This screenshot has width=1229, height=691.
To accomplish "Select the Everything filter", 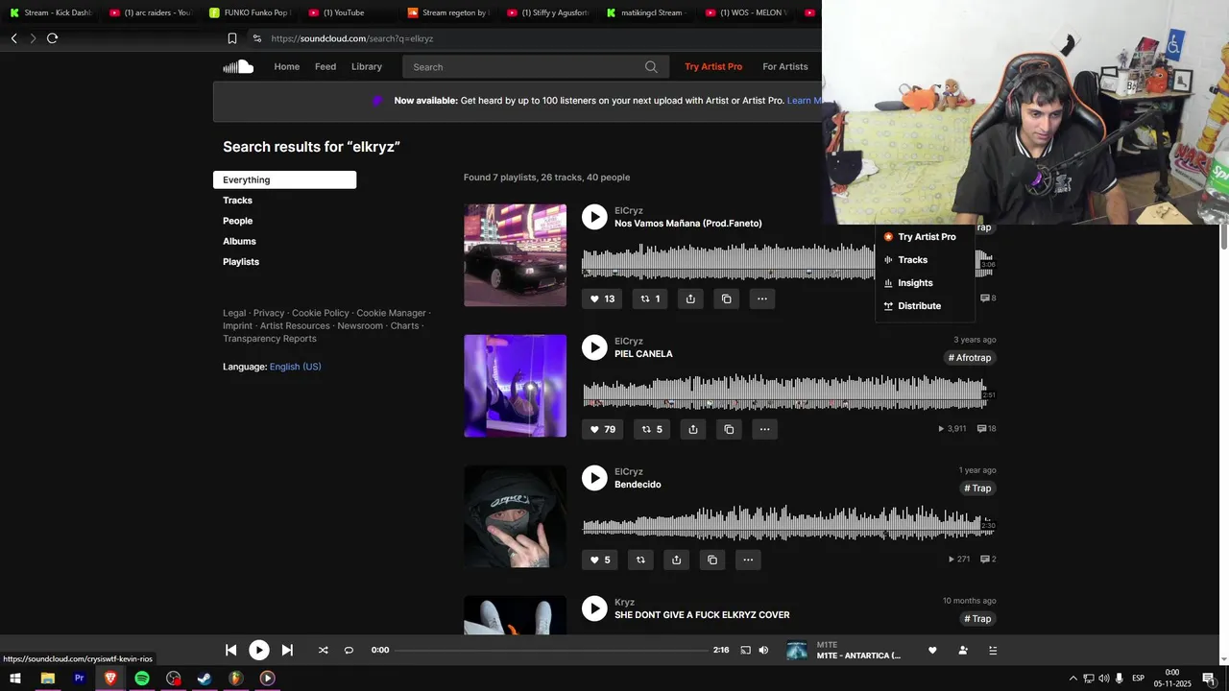I will click(x=284, y=179).
